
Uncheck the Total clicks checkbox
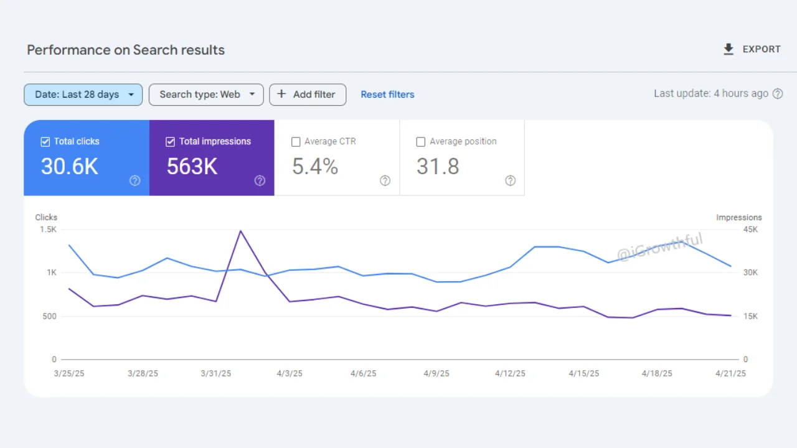point(45,141)
